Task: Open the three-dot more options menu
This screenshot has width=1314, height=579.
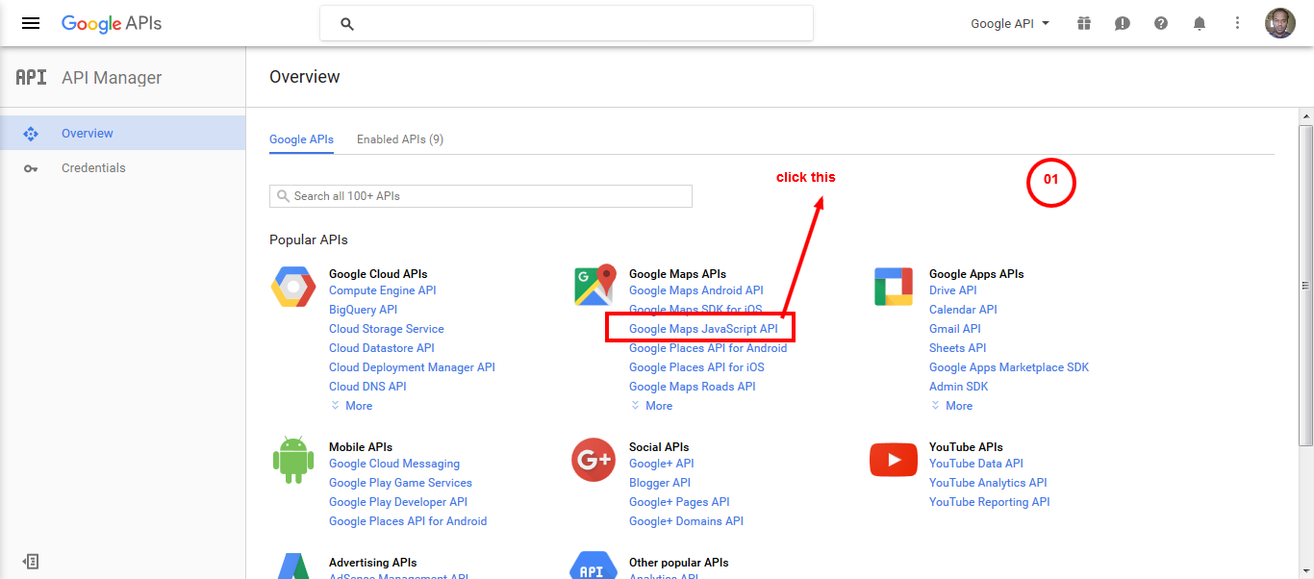Action: point(1238,23)
